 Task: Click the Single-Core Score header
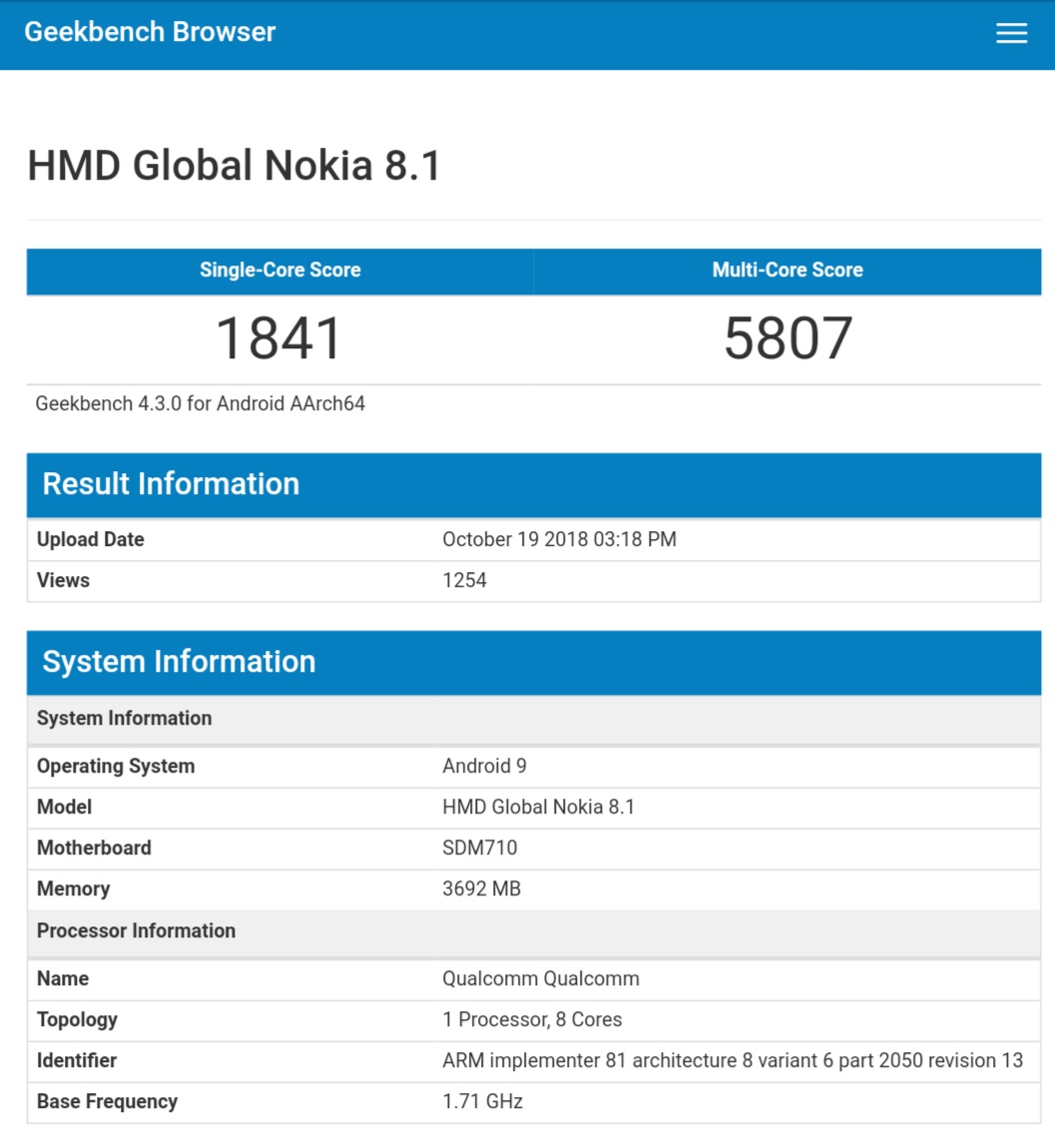pyautogui.click(x=280, y=271)
